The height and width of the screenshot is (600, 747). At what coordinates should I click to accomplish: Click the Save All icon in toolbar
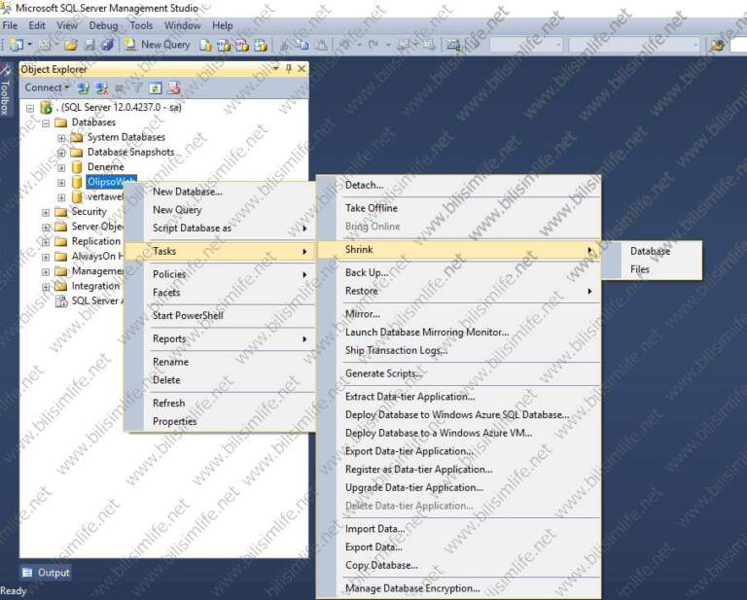pyautogui.click(x=107, y=45)
